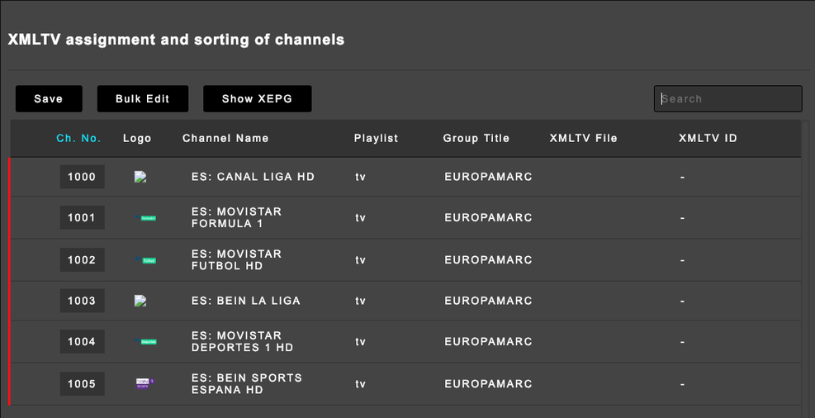815x418 pixels.
Task: Open Bulk Edit mode
Action: [x=143, y=99]
